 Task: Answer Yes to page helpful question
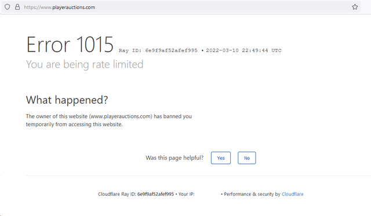[x=221, y=158]
